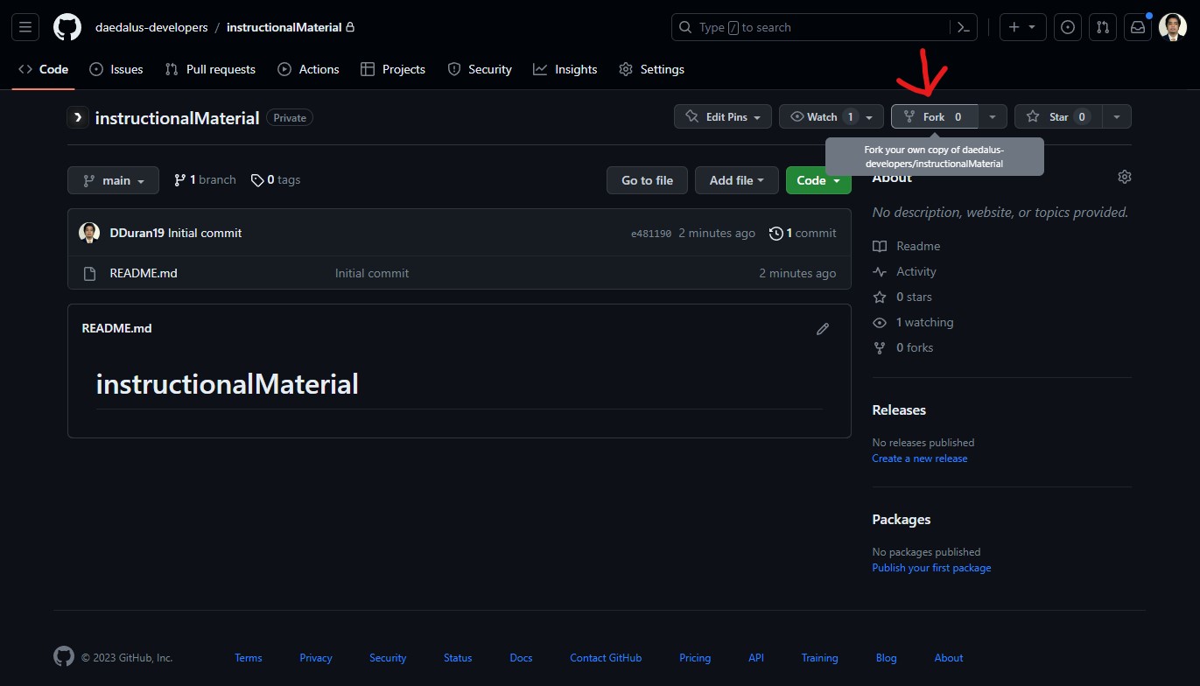
Task: Expand the main branch selector
Action: pyautogui.click(x=113, y=180)
